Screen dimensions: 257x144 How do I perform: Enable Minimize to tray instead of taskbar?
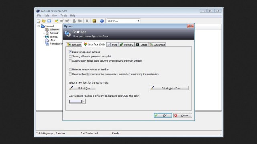70,69
